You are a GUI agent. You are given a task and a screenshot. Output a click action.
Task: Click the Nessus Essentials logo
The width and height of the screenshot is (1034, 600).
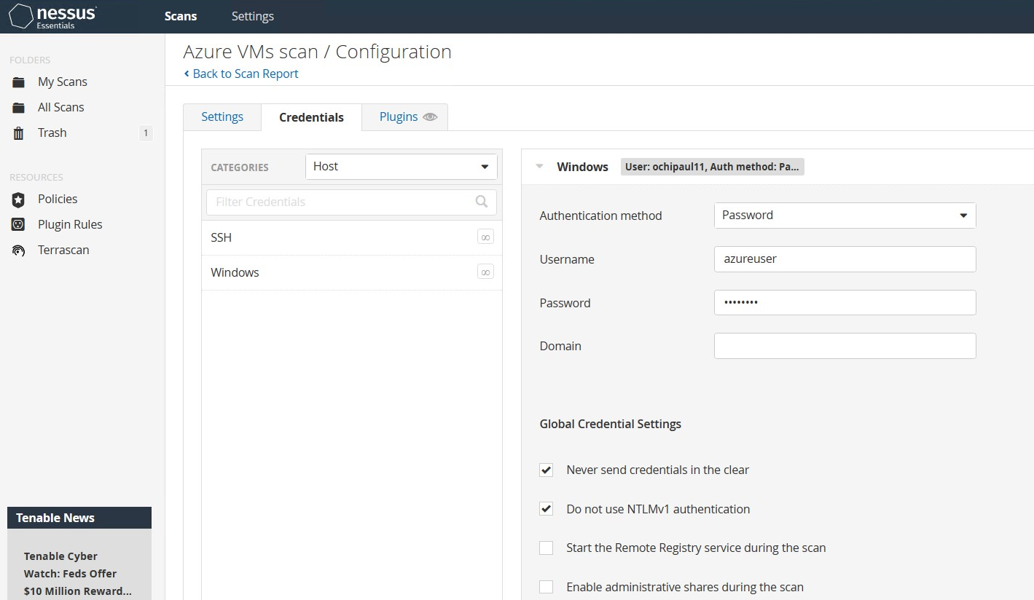tap(52, 16)
